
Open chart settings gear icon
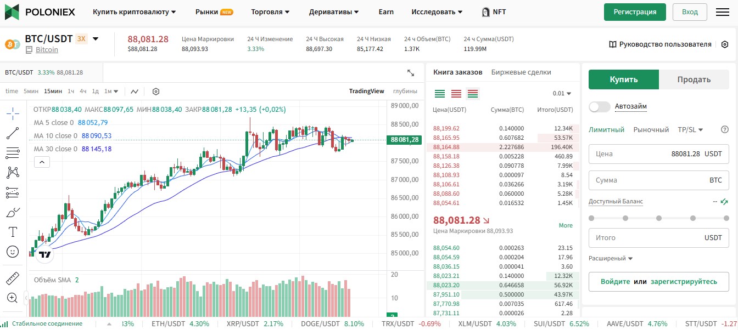pos(156,92)
